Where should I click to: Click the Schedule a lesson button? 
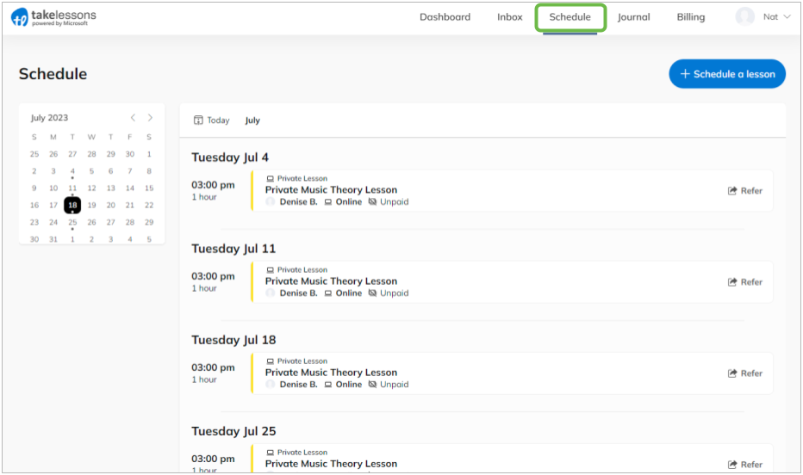727,74
